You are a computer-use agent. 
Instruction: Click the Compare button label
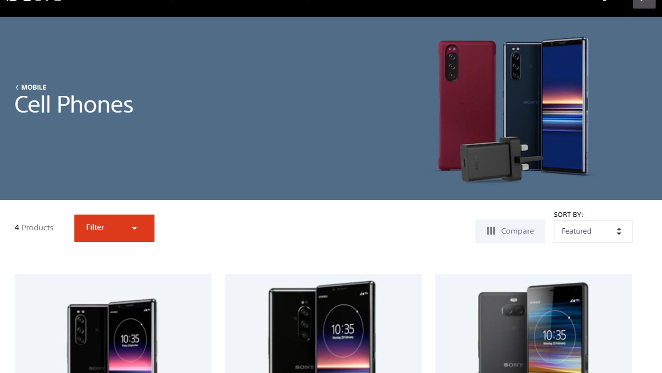[517, 231]
